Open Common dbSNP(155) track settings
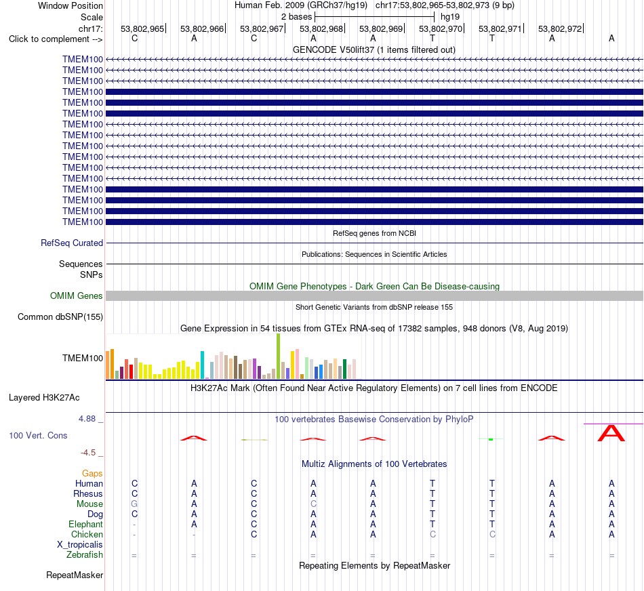Screen dimensions: 644x591 pos(60,317)
